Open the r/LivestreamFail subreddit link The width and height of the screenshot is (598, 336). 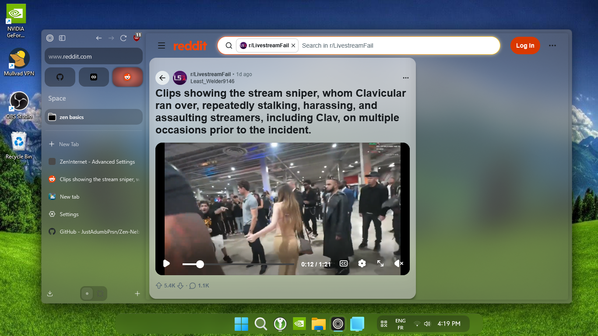210,74
